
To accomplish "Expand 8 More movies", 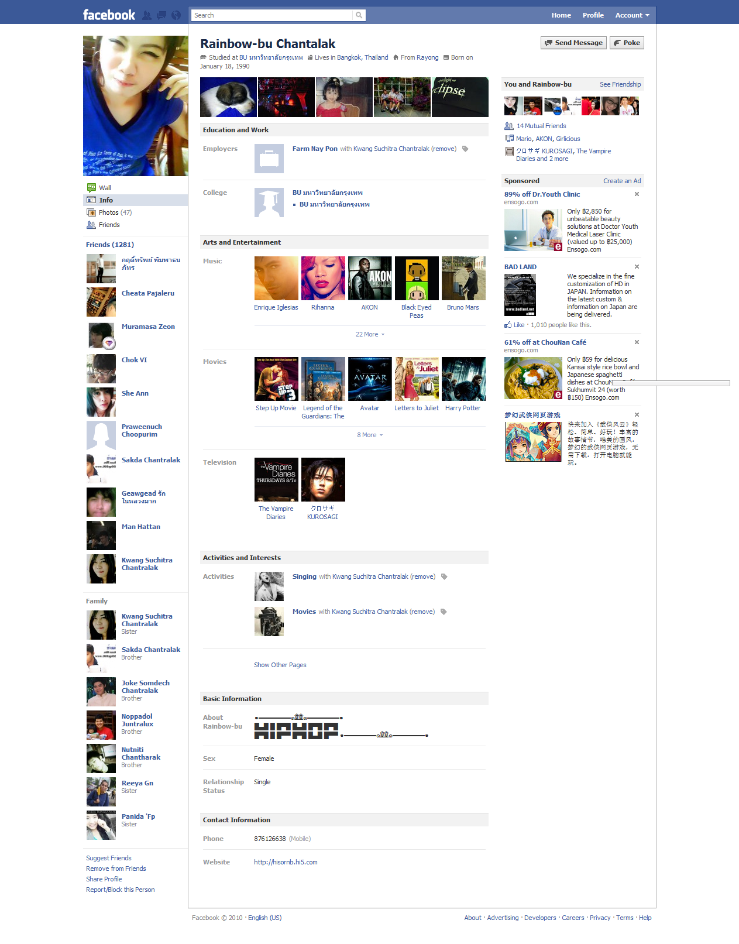I will tap(370, 435).
